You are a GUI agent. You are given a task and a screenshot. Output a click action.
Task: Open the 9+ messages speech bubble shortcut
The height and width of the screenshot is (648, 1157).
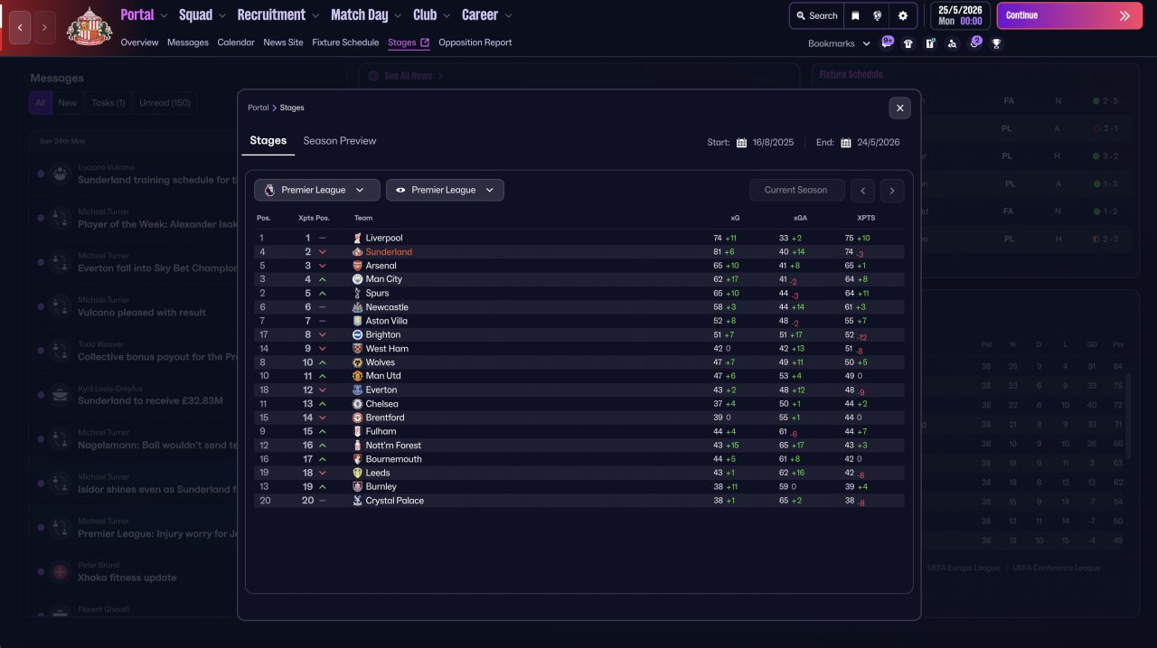[x=887, y=42]
